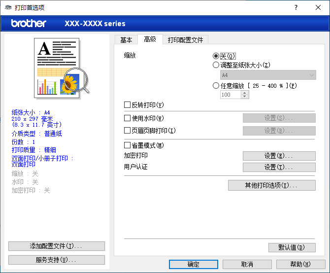Viewport: 330px width, 273px height.
Task: Click the print preview document thumbnail
Action: coord(59,67)
